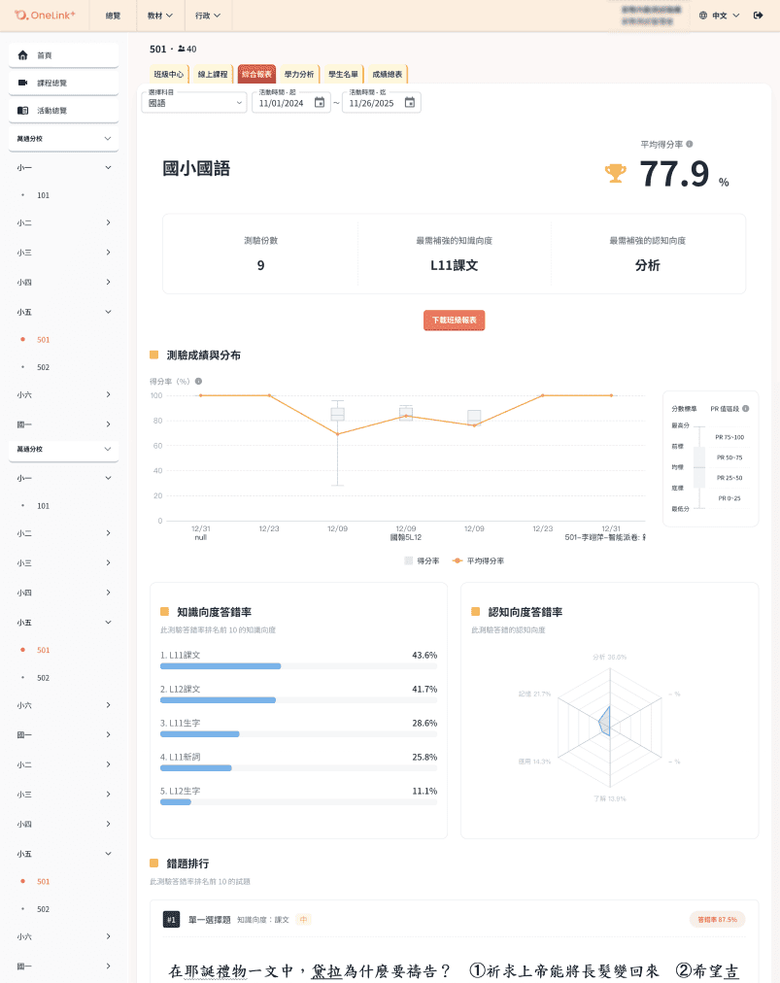
Task: Click the L11課文 error rate bar
Action: [220, 666]
